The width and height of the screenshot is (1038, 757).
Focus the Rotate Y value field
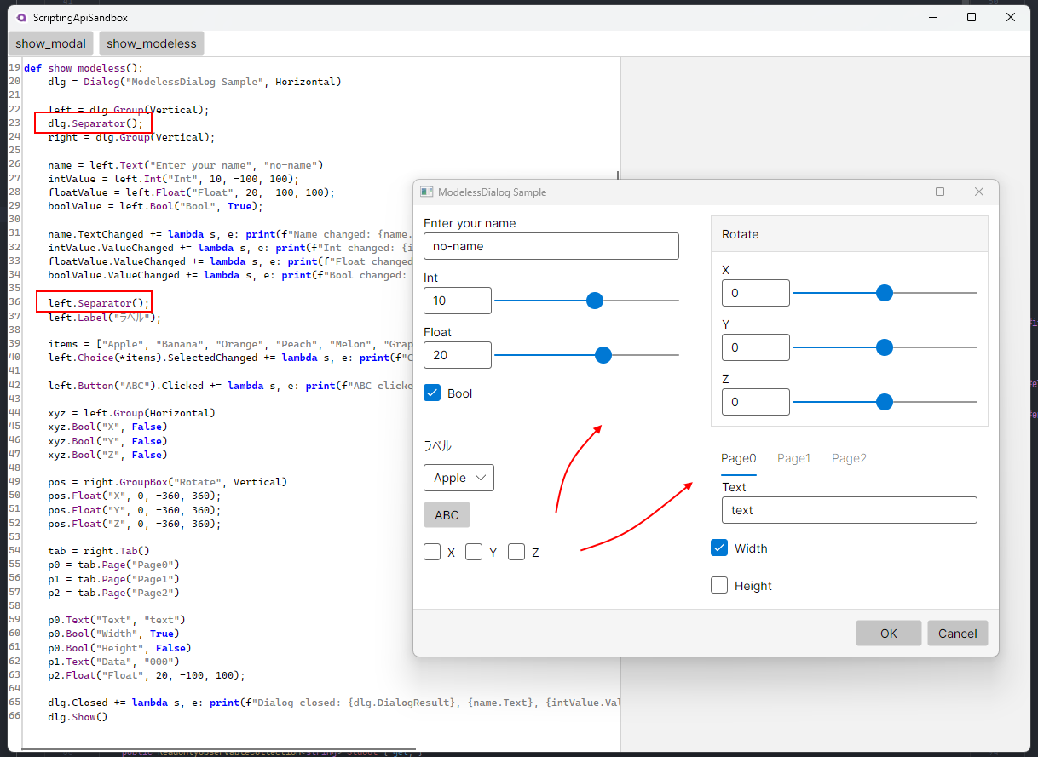756,347
